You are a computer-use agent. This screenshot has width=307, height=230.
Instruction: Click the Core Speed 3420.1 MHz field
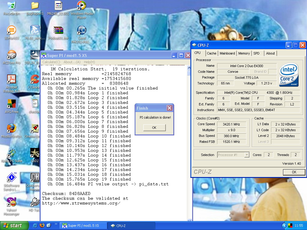231,124
